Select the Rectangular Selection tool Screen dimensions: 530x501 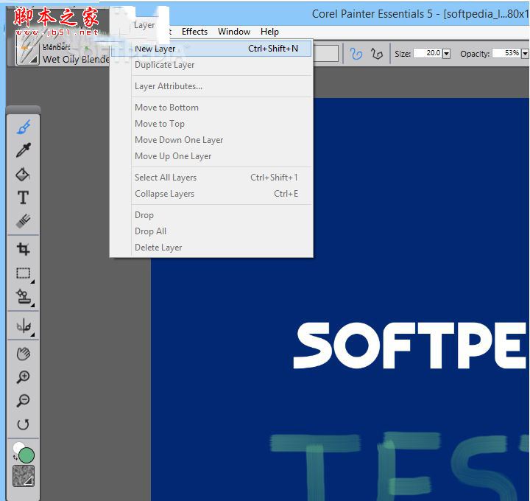pyautogui.click(x=24, y=273)
